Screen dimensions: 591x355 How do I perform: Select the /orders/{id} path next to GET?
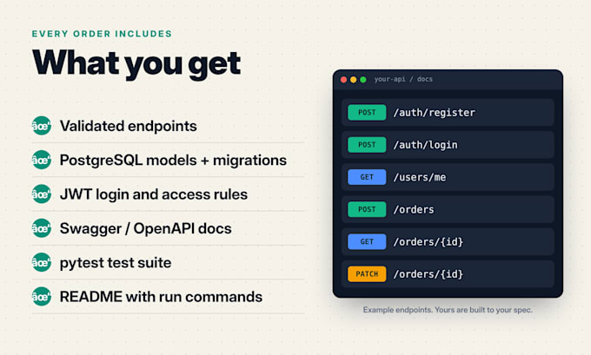(428, 241)
